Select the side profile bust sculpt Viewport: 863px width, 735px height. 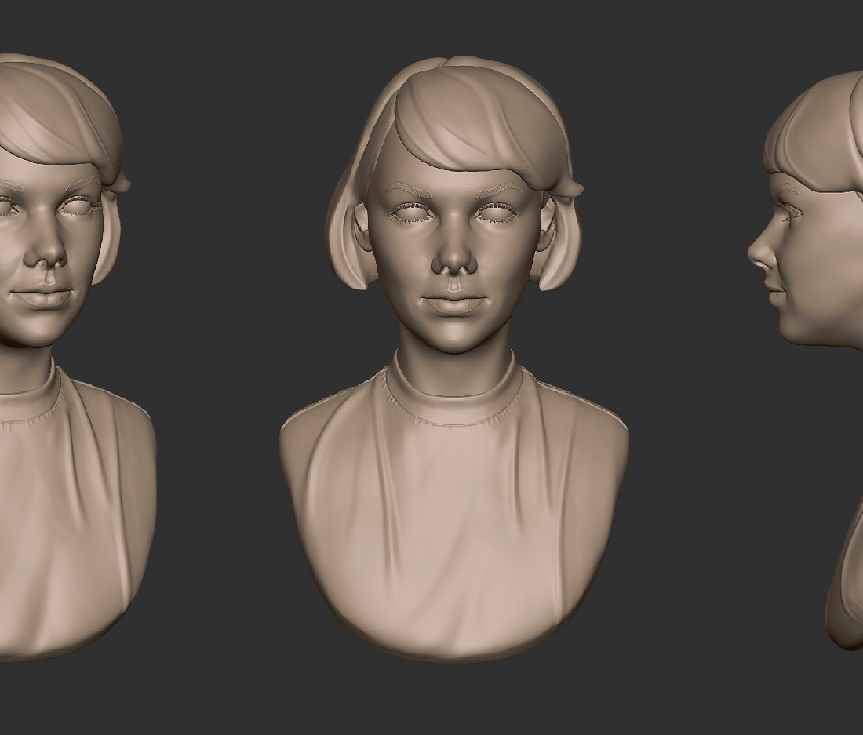[805, 360]
